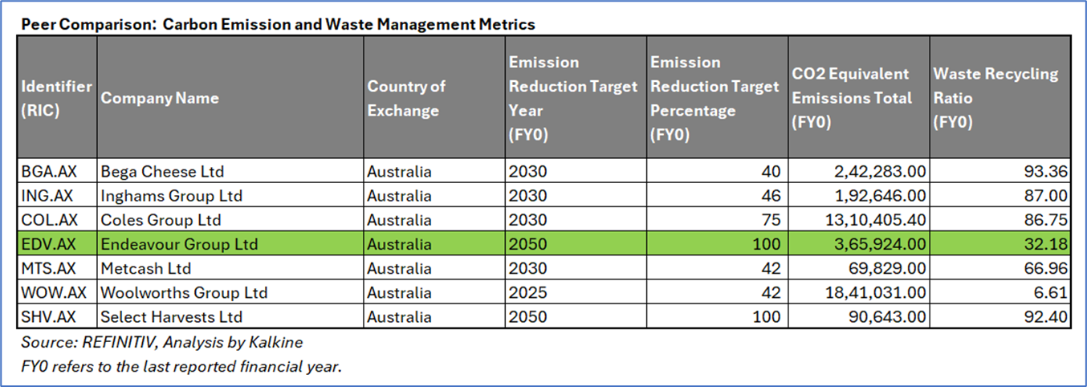The height and width of the screenshot is (387, 1087).
Task: Click the BGA.AX identifier cell
Action: coord(57,171)
